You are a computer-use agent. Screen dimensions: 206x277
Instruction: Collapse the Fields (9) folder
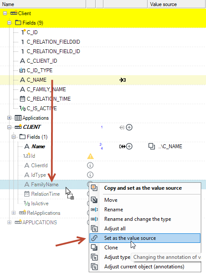pos(9,23)
